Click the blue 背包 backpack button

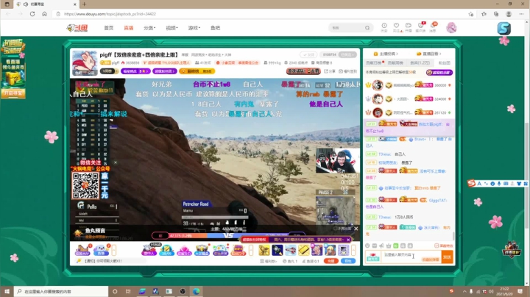point(347,261)
